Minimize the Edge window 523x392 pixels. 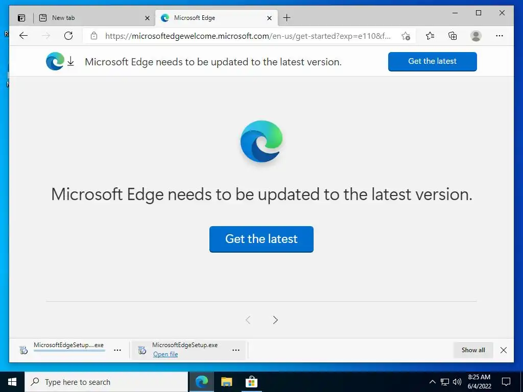(455, 13)
